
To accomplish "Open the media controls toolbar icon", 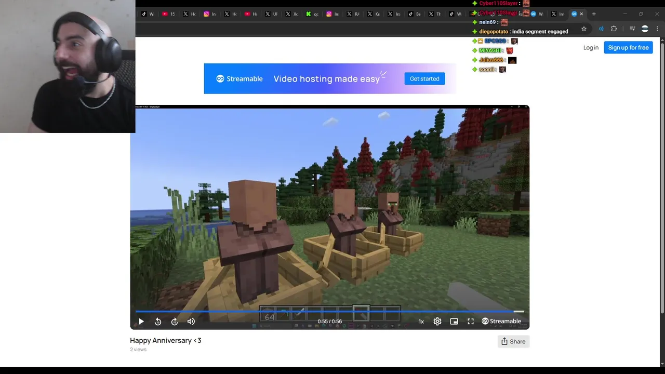I will tap(632, 29).
